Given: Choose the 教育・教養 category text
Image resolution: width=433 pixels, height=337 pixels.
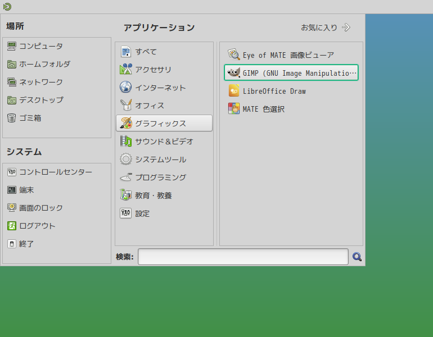Looking at the screenshot, I should click(x=154, y=195).
